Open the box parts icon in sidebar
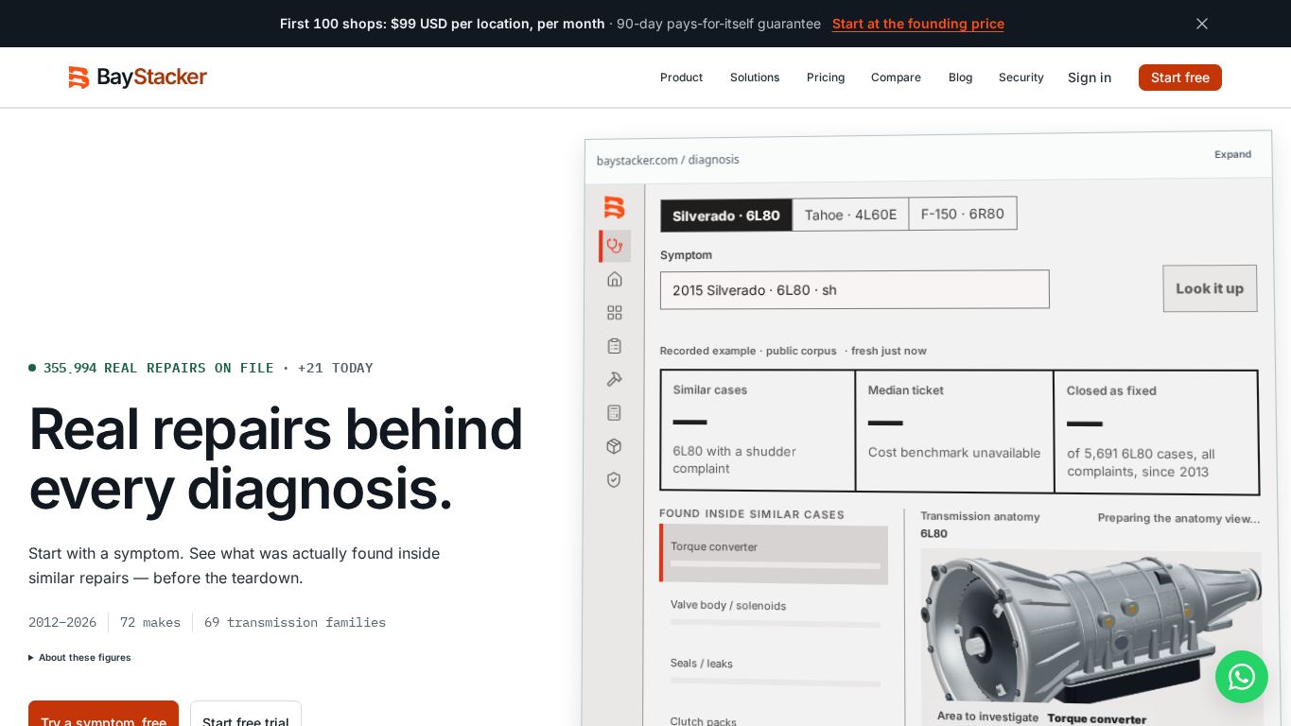This screenshot has width=1291, height=726. click(615, 446)
